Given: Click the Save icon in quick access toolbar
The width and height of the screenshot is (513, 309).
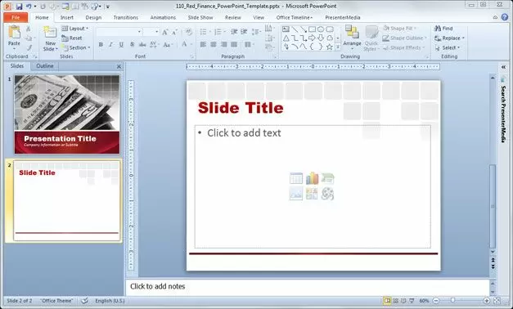Looking at the screenshot, I should (19, 7).
